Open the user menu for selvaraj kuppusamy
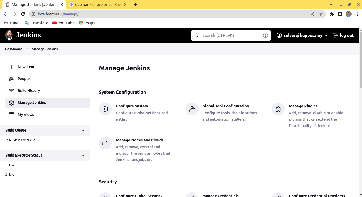 302,35
